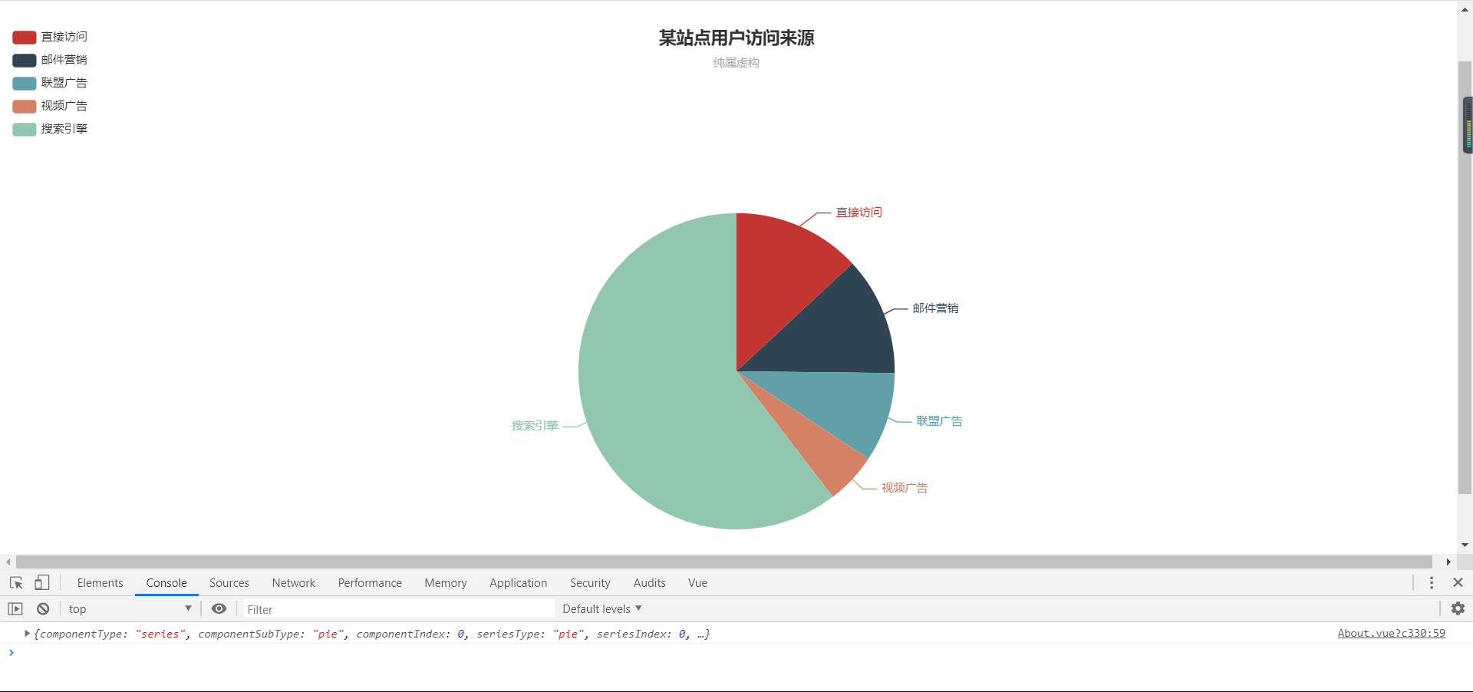Show the console sidebar panel
1473x692 pixels.
[x=15, y=608]
